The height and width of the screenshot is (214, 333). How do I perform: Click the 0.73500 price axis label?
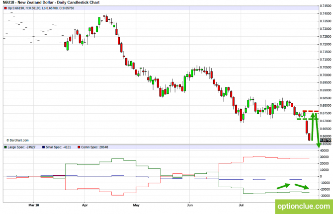(x=326, y=21)
